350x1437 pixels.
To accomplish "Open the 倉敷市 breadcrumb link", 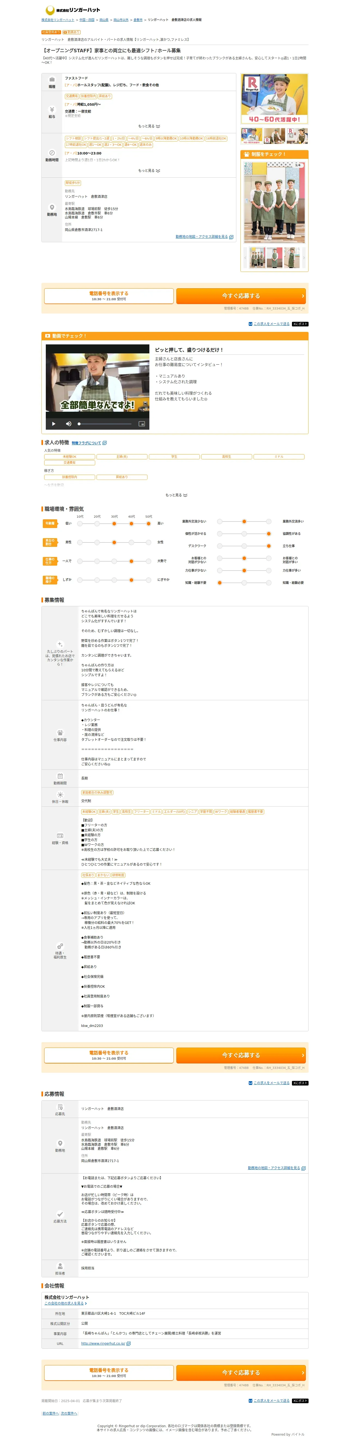I will pyautogui.click(x=138, y=20).
